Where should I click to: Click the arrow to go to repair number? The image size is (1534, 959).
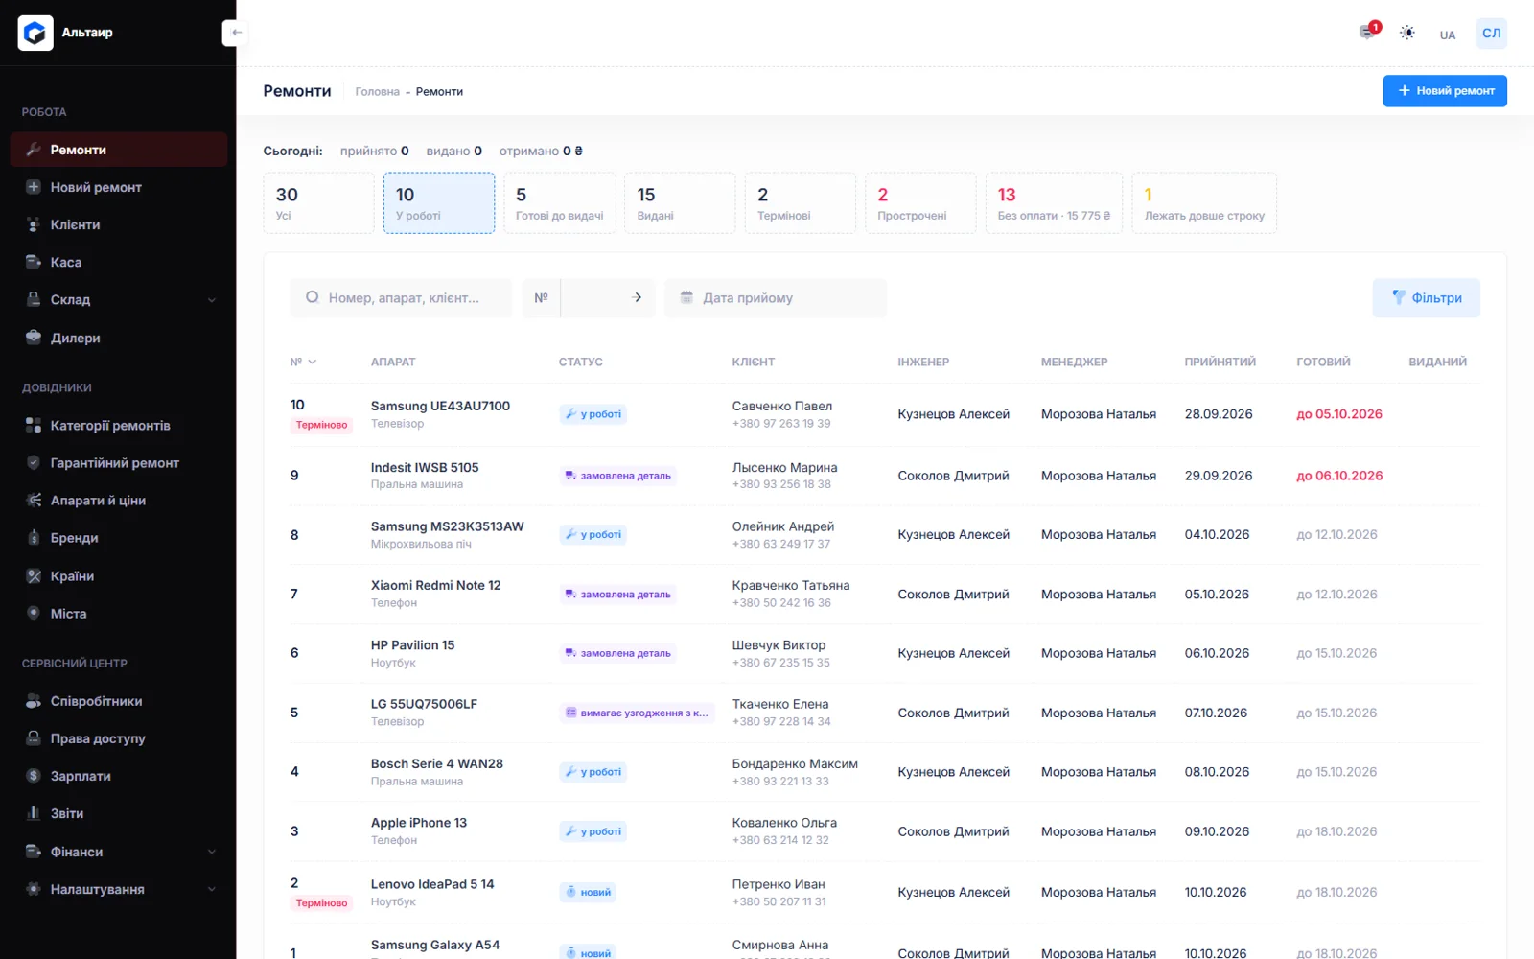click(638, 298)
